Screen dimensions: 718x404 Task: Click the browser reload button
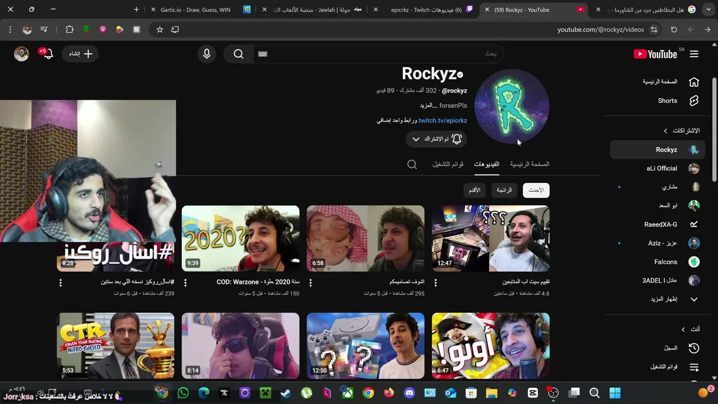pyautogui.click(x=674, y=30)
